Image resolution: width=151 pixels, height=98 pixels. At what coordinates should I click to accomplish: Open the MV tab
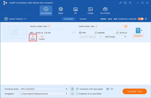(75, 11)
